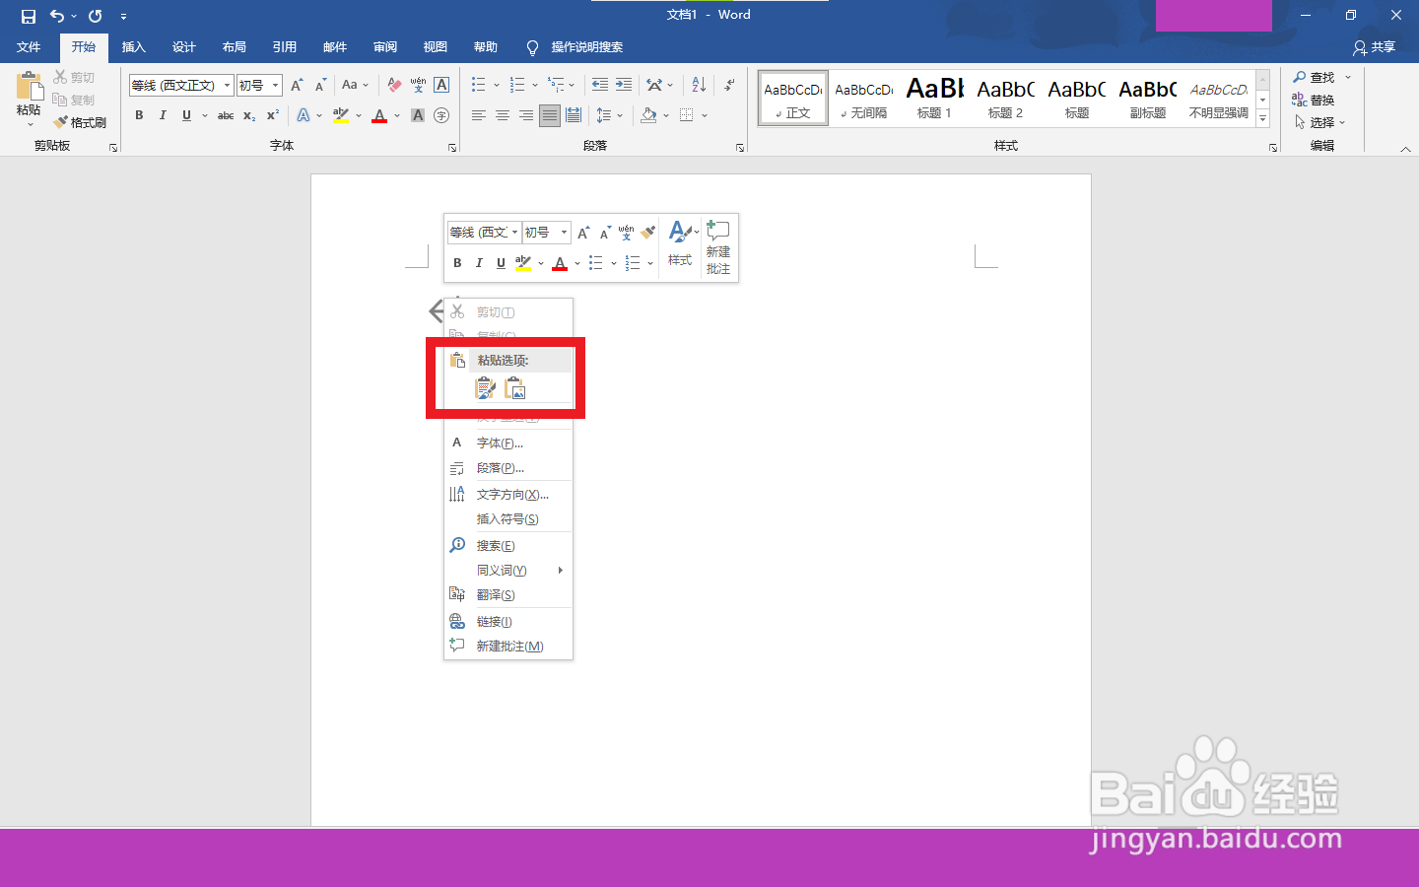Open enclosed character tool
The height and width of the screenshot is (887, 1419).
pyautogui.click(x=441, y=115)
